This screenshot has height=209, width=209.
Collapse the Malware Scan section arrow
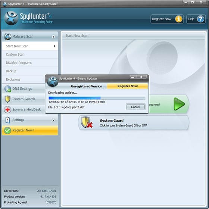pyautogui.click(x=53, y=37)
